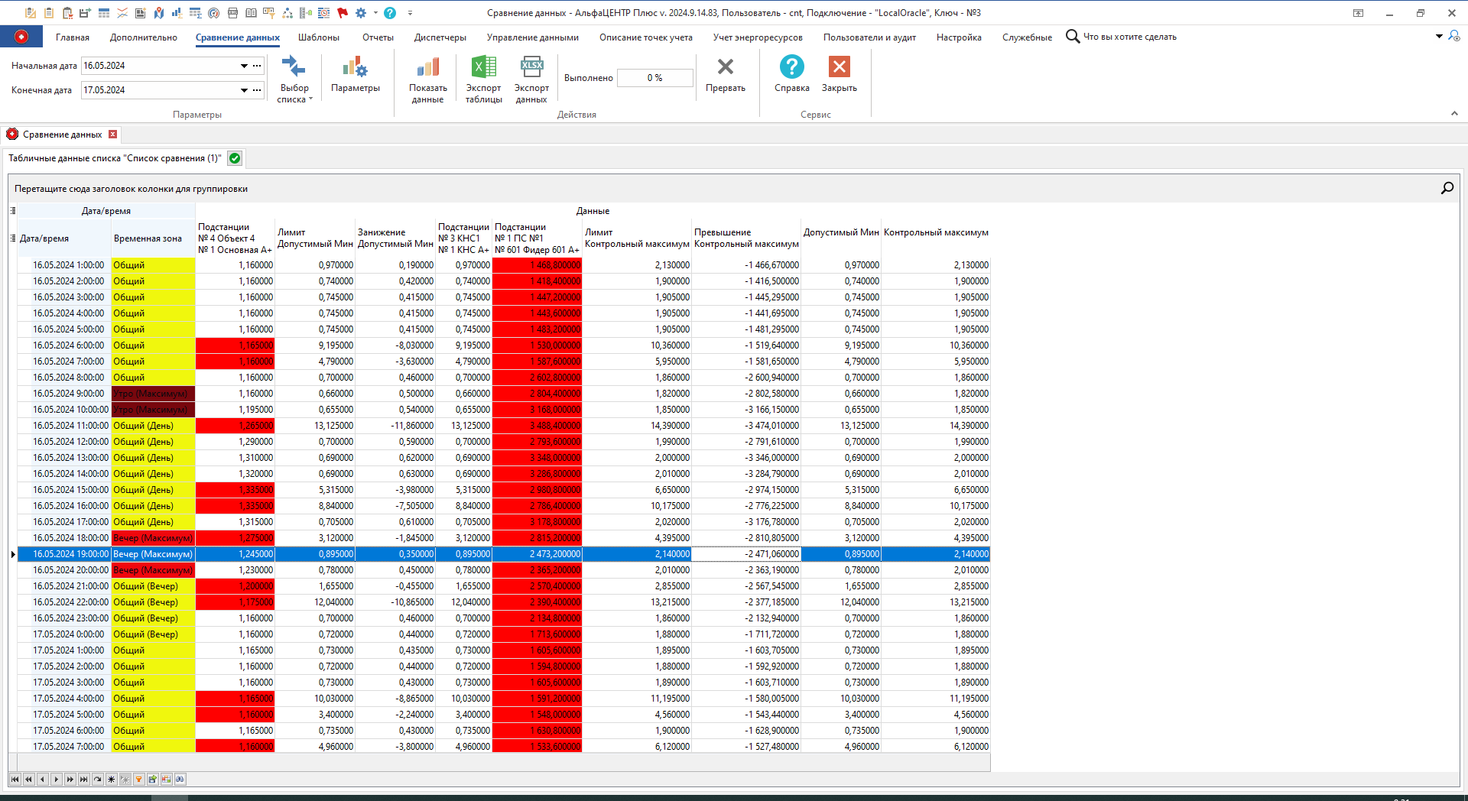Click the orange filter icon in grid navigator
This screenshot has height=801, width=1468.
pos(138,780)
